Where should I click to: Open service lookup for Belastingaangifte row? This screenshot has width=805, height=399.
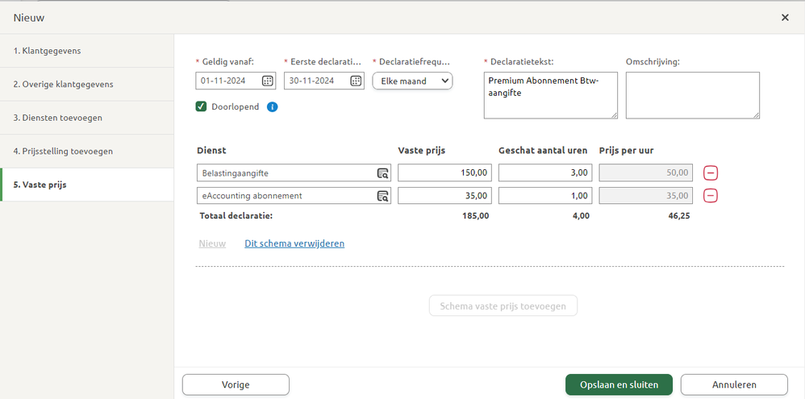(382, 172)
